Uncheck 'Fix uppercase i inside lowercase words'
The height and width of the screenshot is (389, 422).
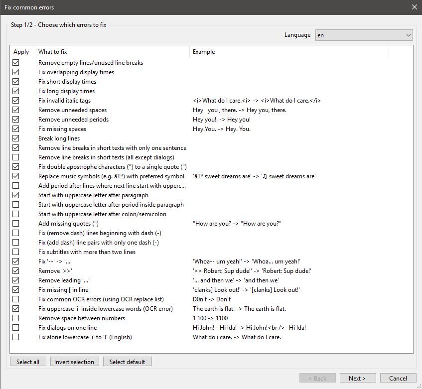(16, 309)
